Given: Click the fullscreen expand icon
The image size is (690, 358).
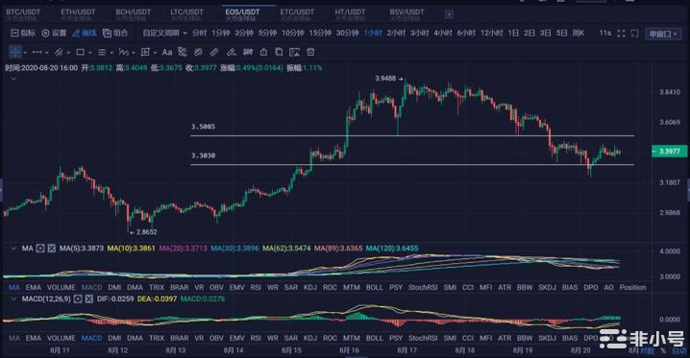Looking at the screenshot, I should point(622,34).
